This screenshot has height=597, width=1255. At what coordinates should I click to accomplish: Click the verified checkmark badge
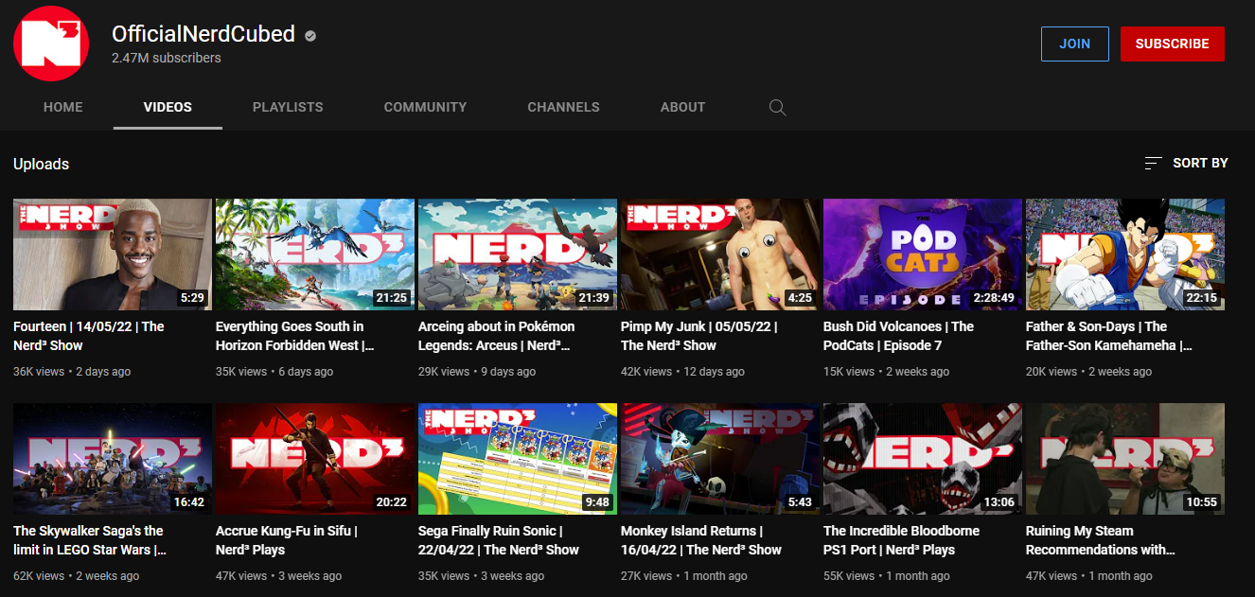click(309, 36)
